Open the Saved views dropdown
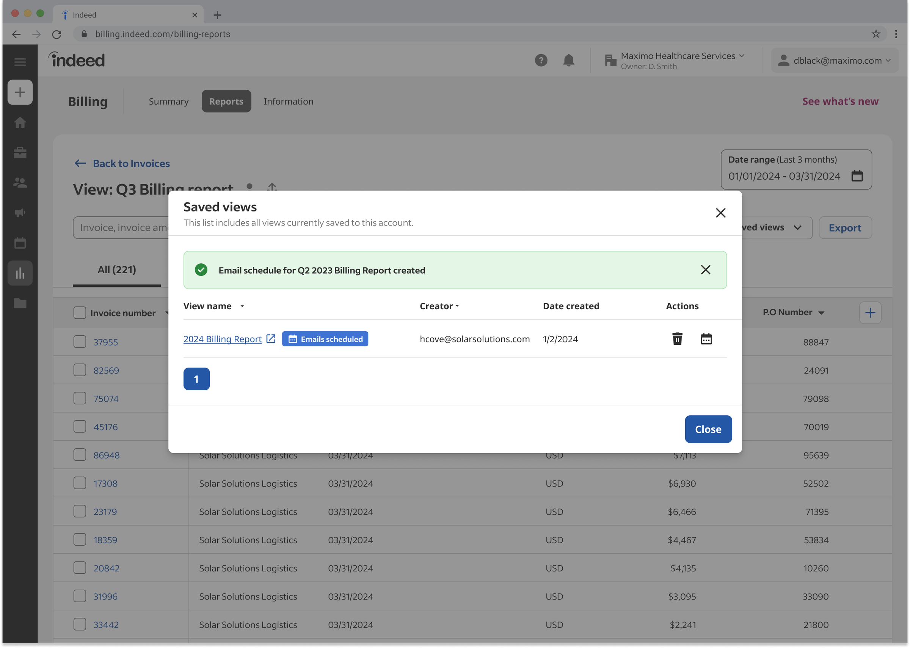This screenshot has height=648, width=910. [x=776, y=227]
